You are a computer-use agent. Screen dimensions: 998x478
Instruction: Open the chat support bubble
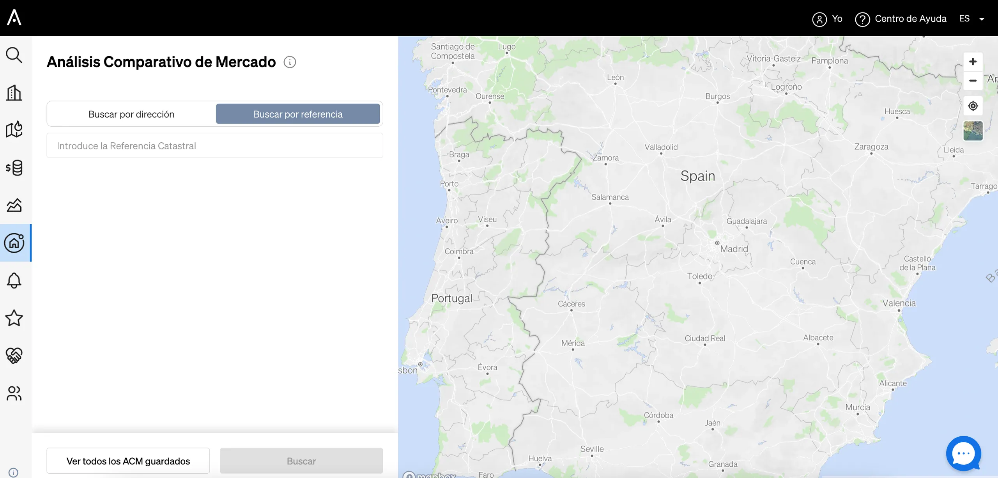tap(964, 453)
